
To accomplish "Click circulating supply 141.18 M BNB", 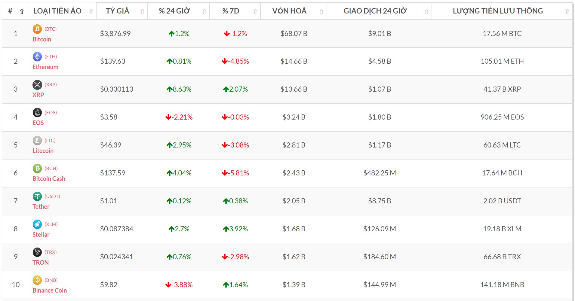I will (x=502, y=285).
